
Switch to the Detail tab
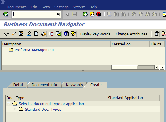point(18,85)
